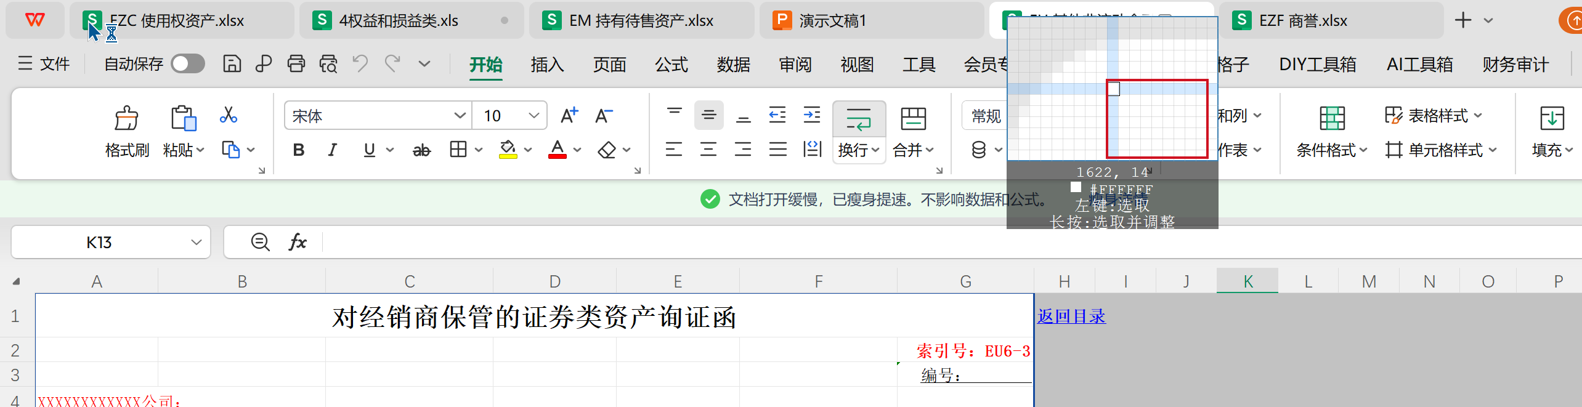
Task: Apply yellow fill color bucket
Action: point(508,150)
